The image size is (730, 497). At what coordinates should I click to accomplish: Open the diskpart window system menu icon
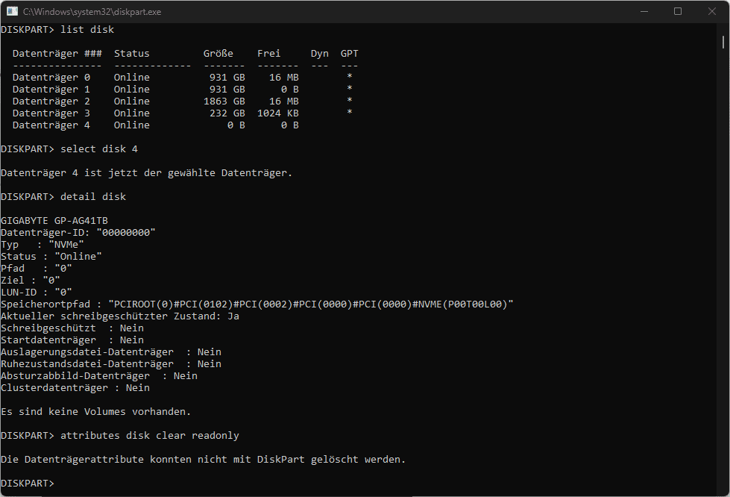coord(12,11)
